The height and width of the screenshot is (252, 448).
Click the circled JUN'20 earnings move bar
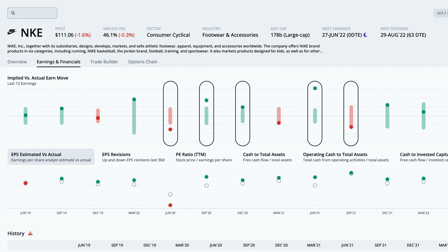click(170, 116)
